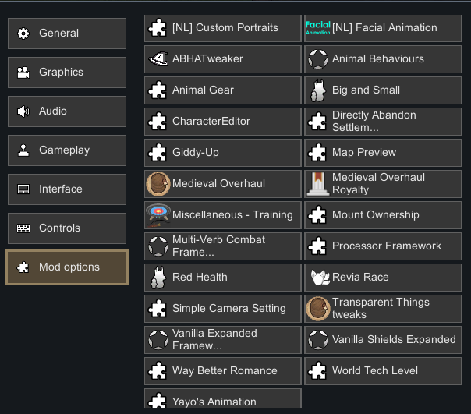Image resolution: width=471 pixels, height=414 pixels.
Task: Click the Red Health creature icon
Action: tap(158, 278)
